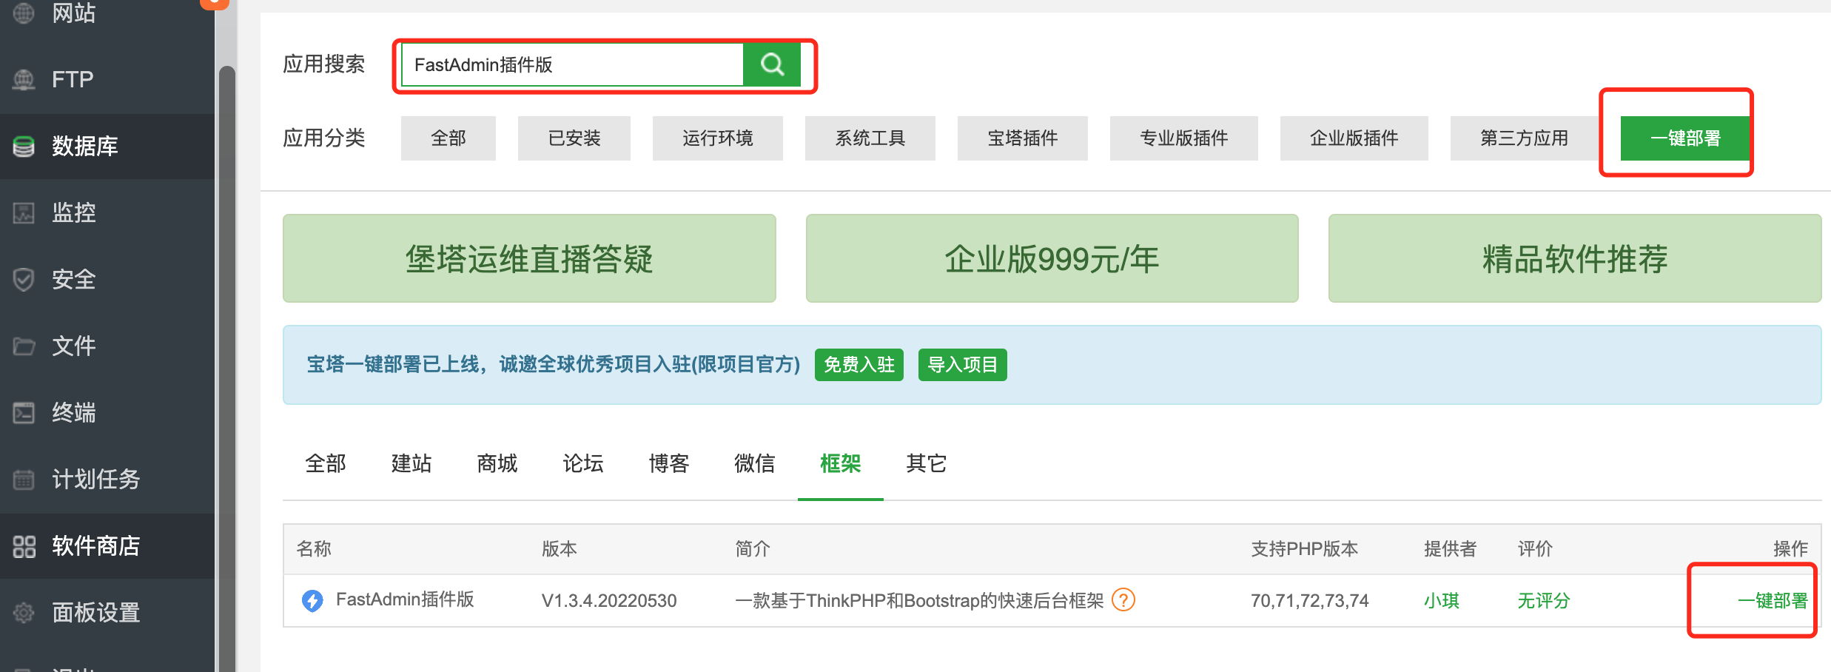Screen dimensions: 1831x672
Task: Click the 免费入驻 button
Action: tap(859, 365)
